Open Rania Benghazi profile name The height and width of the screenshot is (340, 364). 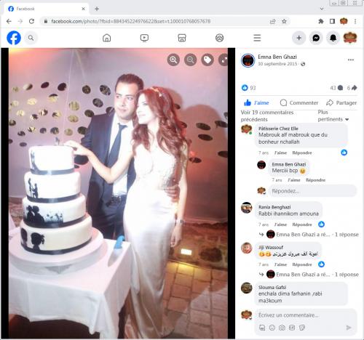coord(274,207)
